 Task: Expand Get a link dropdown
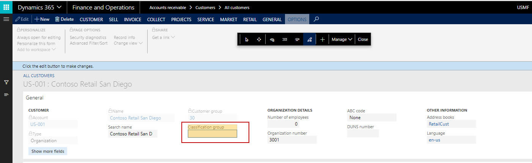164,37
